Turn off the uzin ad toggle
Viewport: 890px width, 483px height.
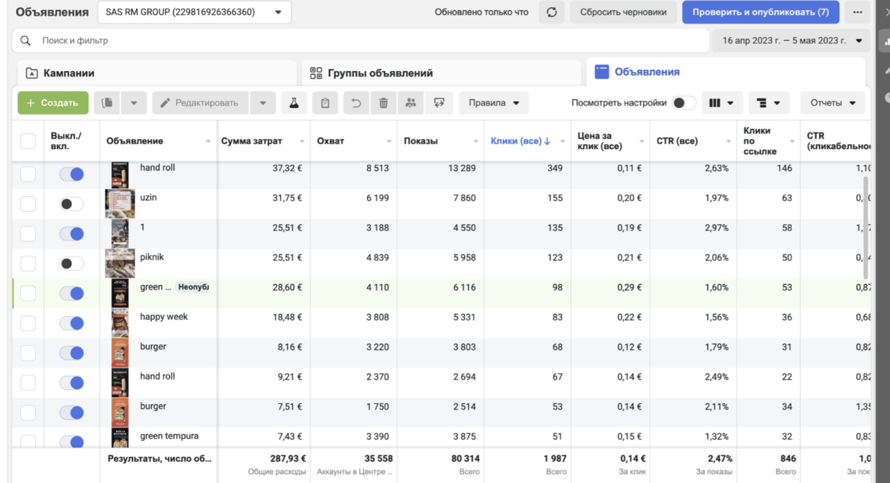[x=71, y=204]
